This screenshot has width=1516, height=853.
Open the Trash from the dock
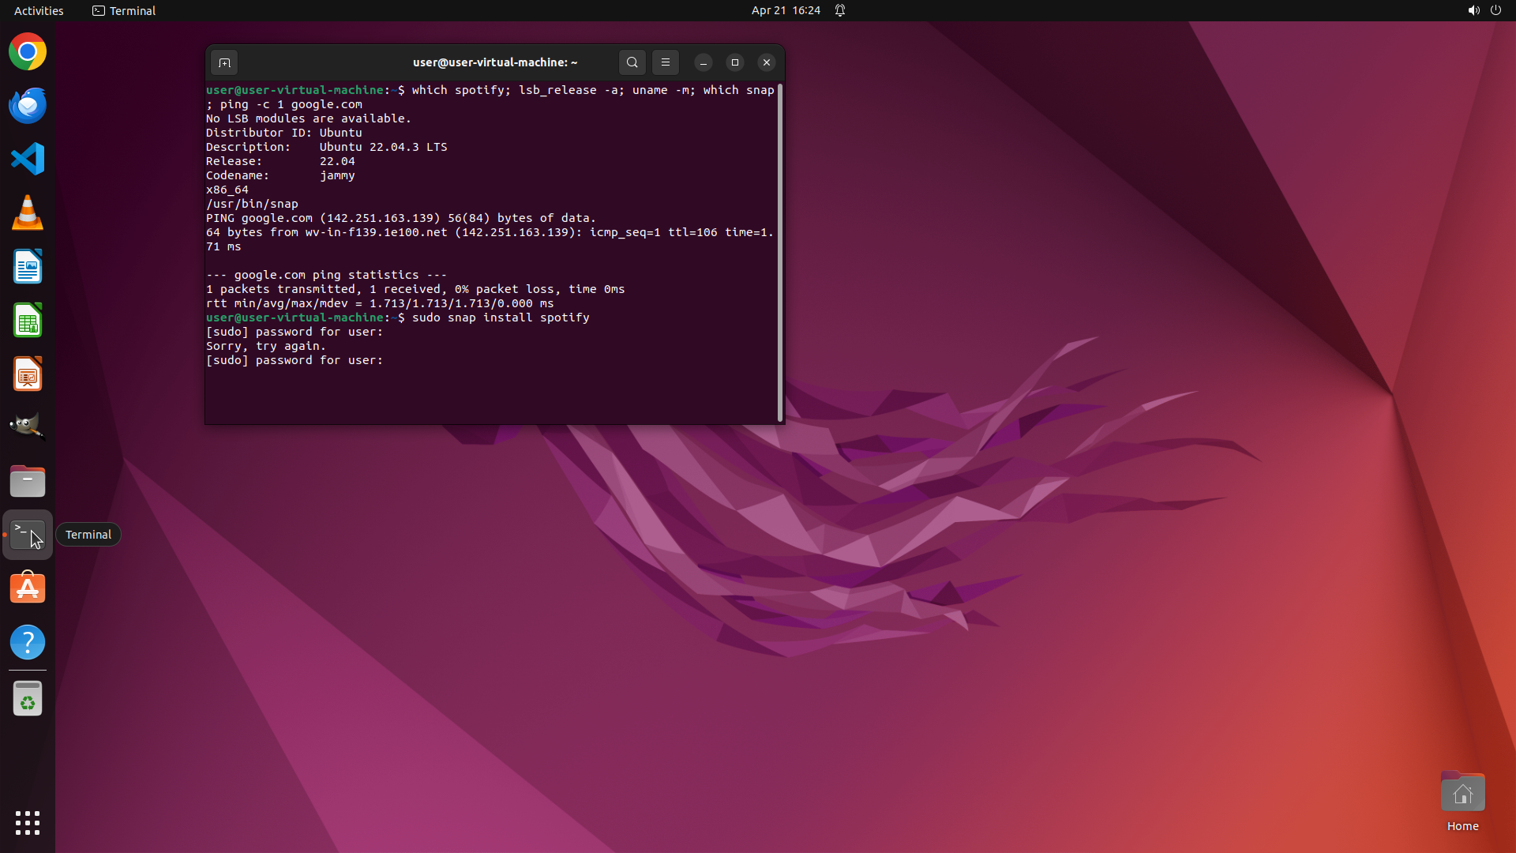pyautogui.click(x=28, y=699)
